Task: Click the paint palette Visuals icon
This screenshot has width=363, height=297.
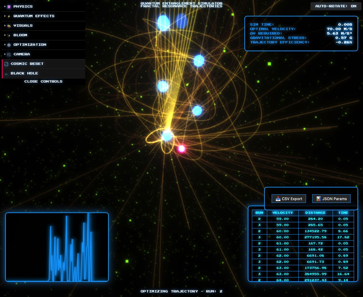Action: (9, 26)
